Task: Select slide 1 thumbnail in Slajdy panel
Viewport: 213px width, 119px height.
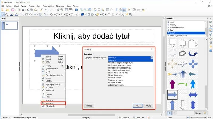Action: coord(11,25)
